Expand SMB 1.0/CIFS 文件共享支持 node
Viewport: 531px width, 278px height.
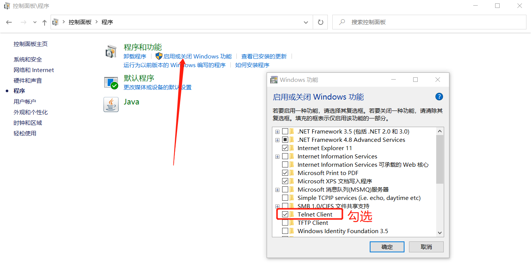pyautogui.click(x=277, y=206)
